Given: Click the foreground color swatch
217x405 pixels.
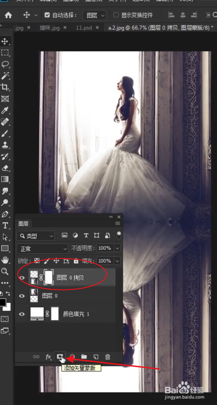Looking at the screenshot, I should (x=3, y=302).
